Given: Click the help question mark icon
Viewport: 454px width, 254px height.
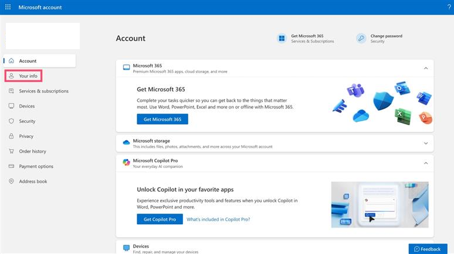Looking at the screenshot, I should [449, 7].
